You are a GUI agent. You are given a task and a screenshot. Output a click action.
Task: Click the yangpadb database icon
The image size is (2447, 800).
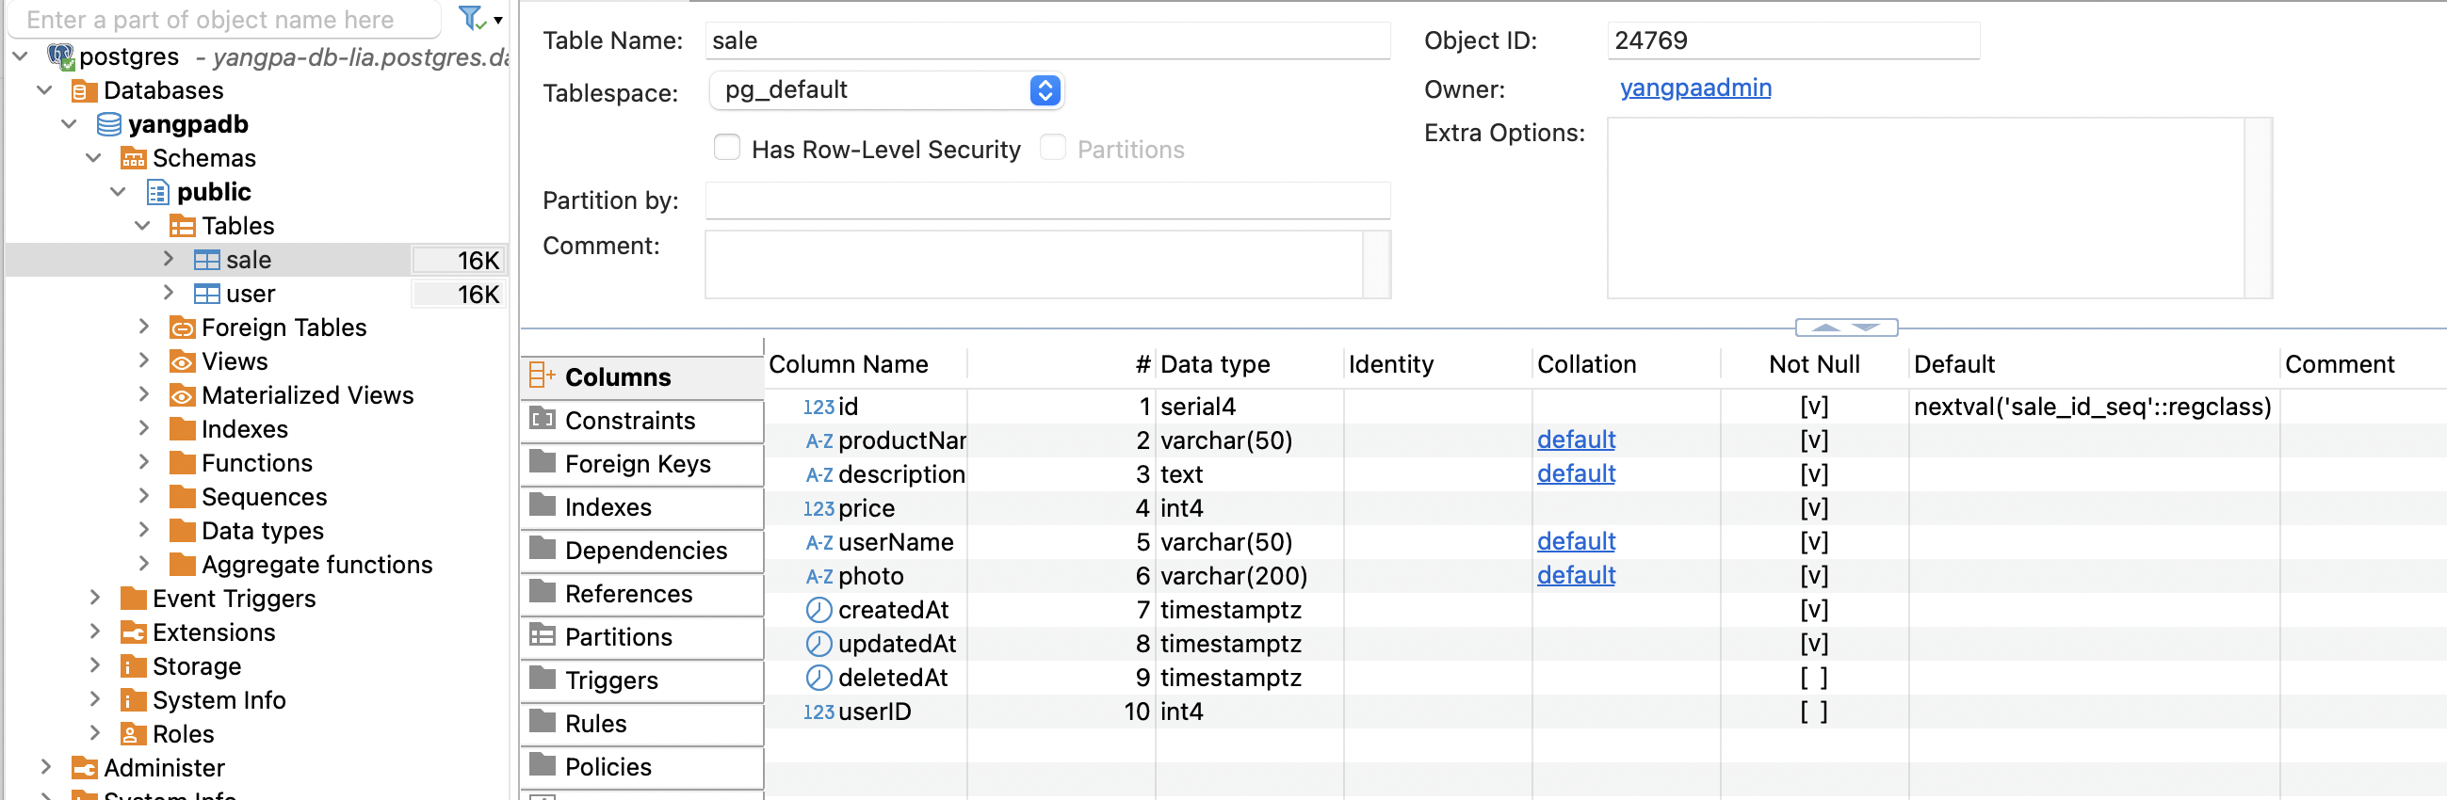(x=109, y=124)
